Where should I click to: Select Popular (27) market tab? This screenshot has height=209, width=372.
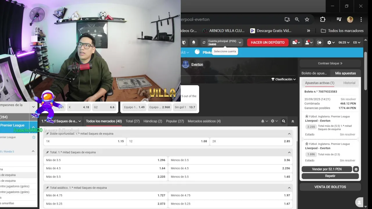pyautogui.click(x=175, y=121)
